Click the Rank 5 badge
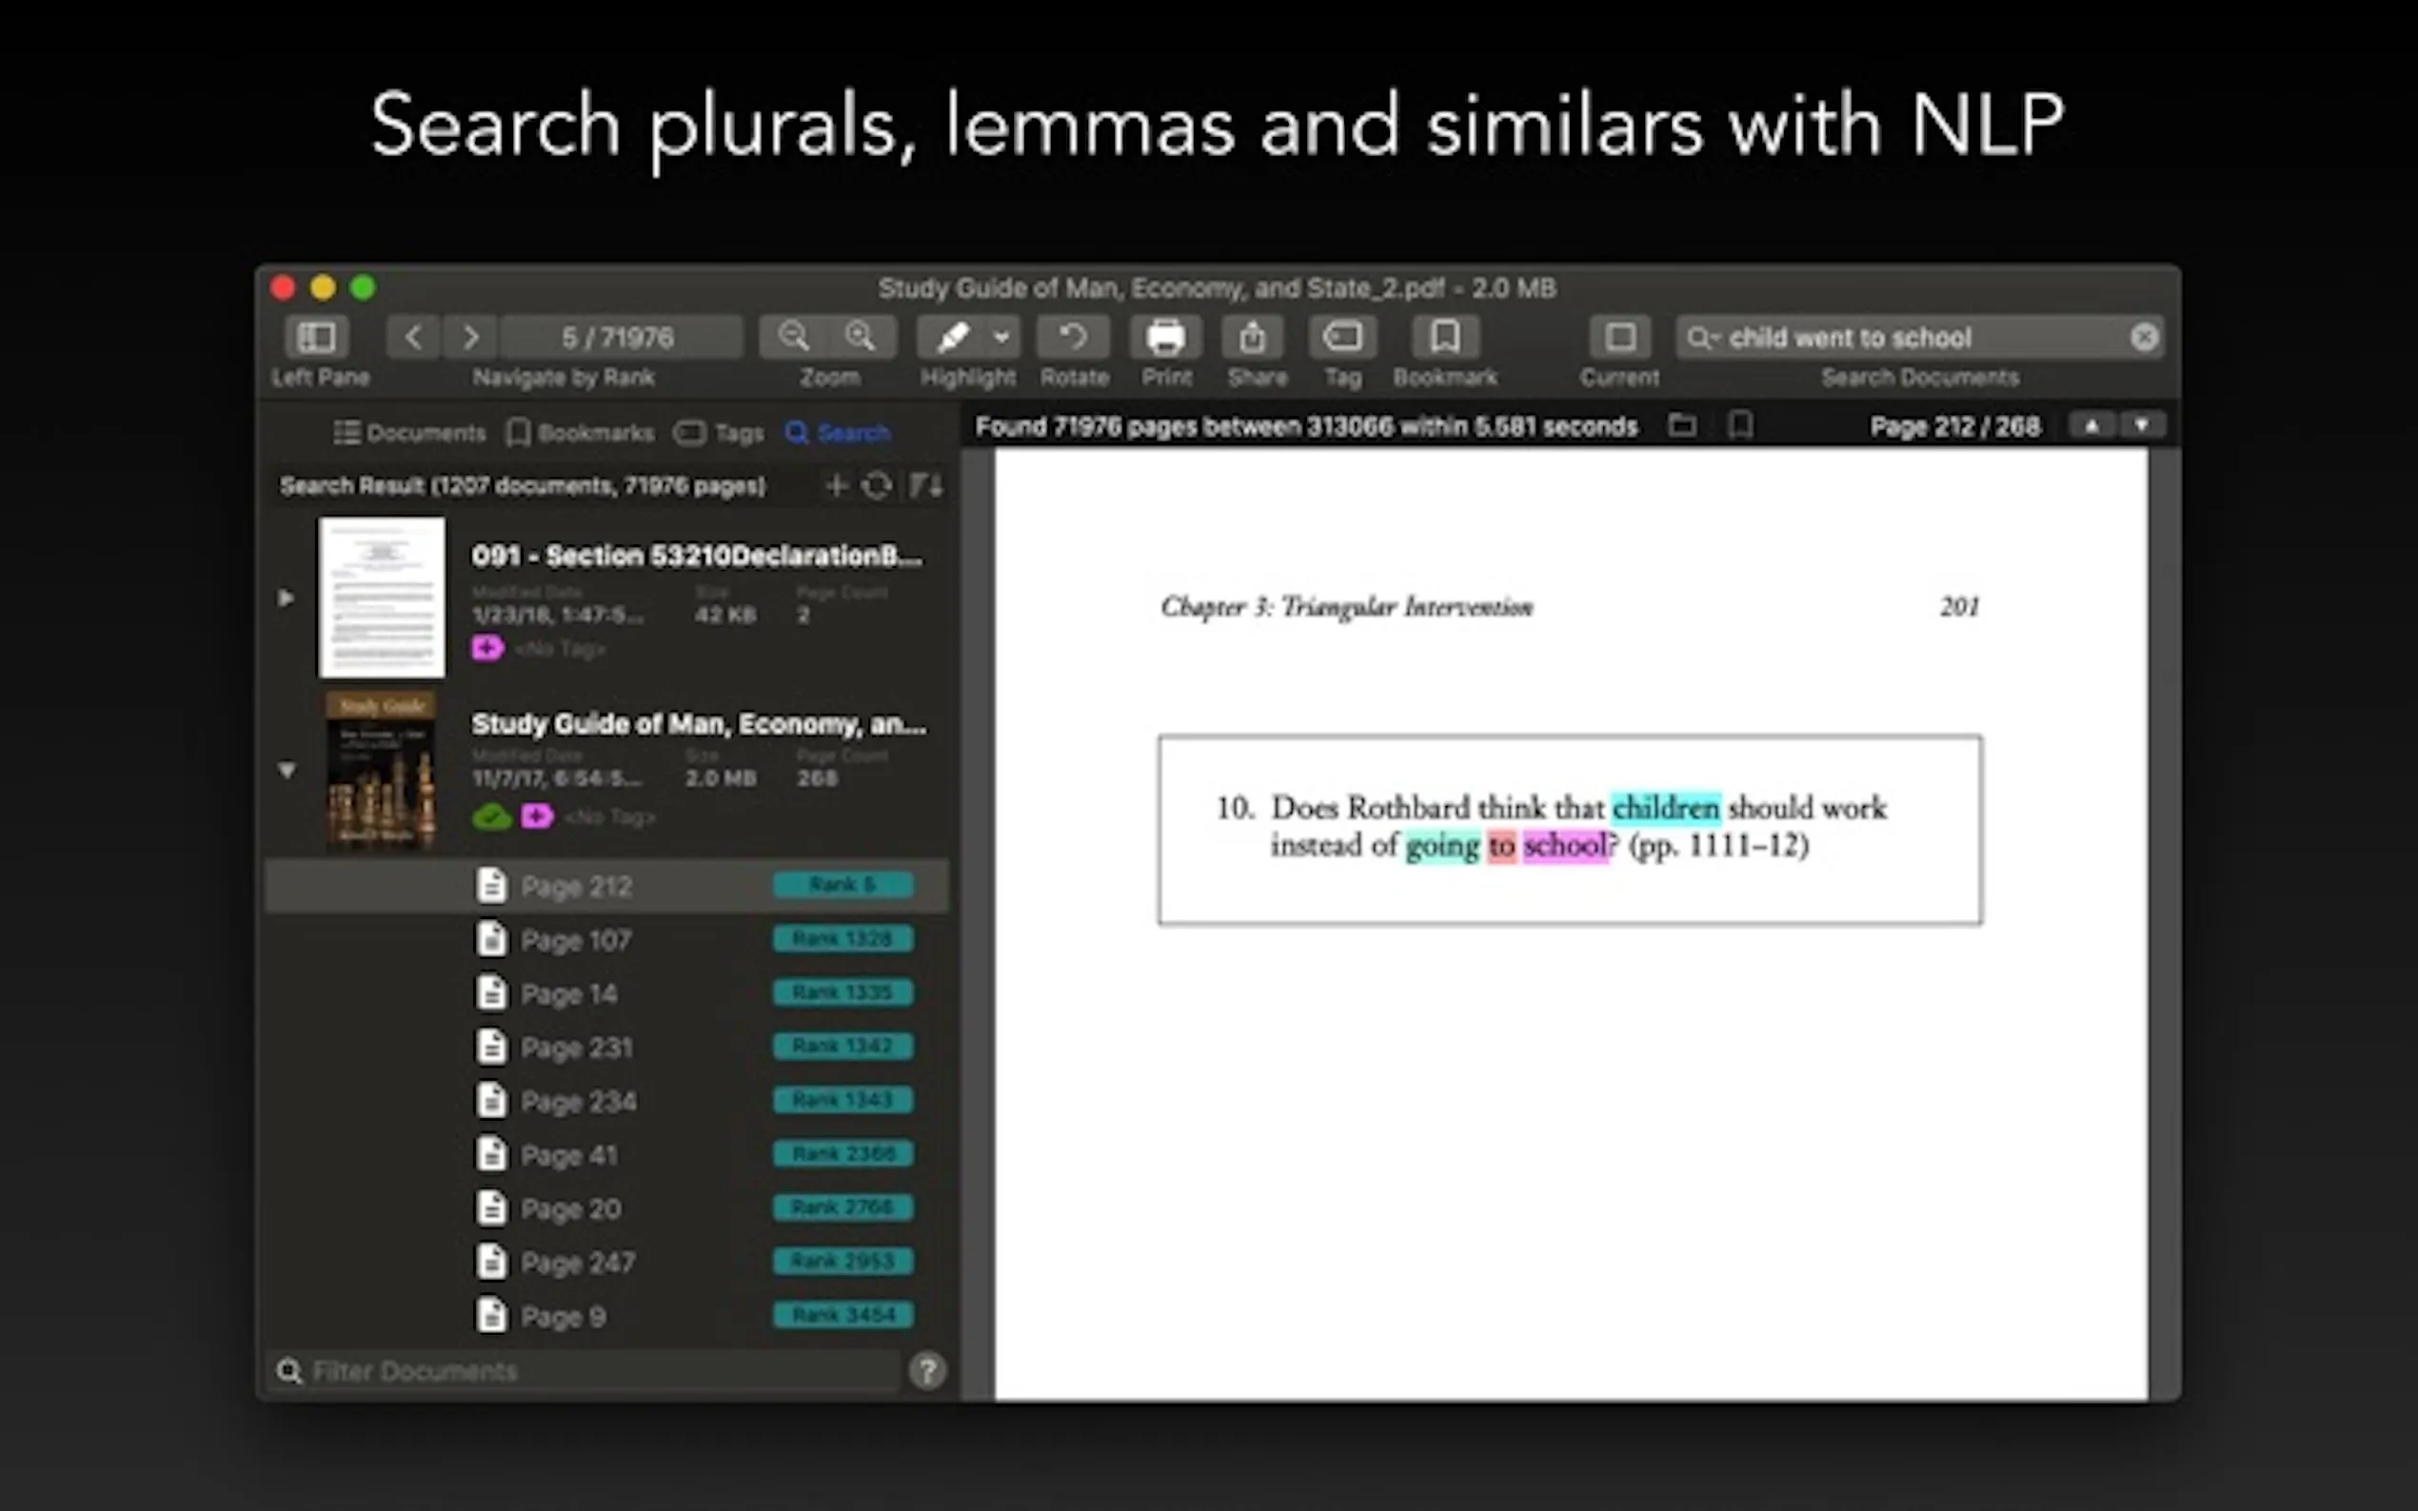Viewport: 2418px width, 1511px height. [842, 886]
